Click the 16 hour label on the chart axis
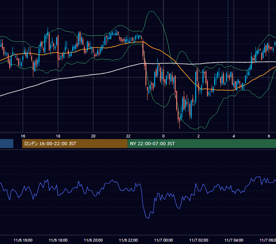 click(23, 136)
